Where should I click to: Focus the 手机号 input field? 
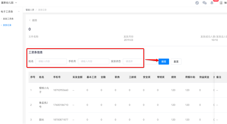point(93,61)
